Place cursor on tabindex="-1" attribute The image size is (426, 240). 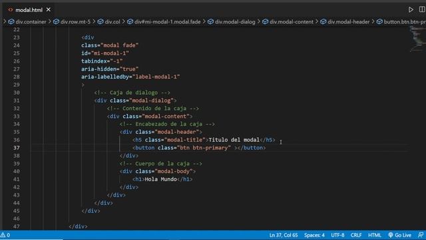(102, 61)
